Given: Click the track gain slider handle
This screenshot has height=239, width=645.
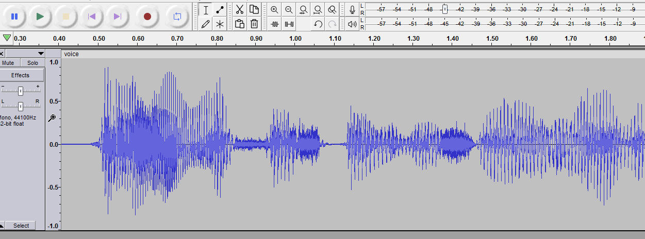Looking at the screenshot, I should pyautogui.click(x=21, y=91).
